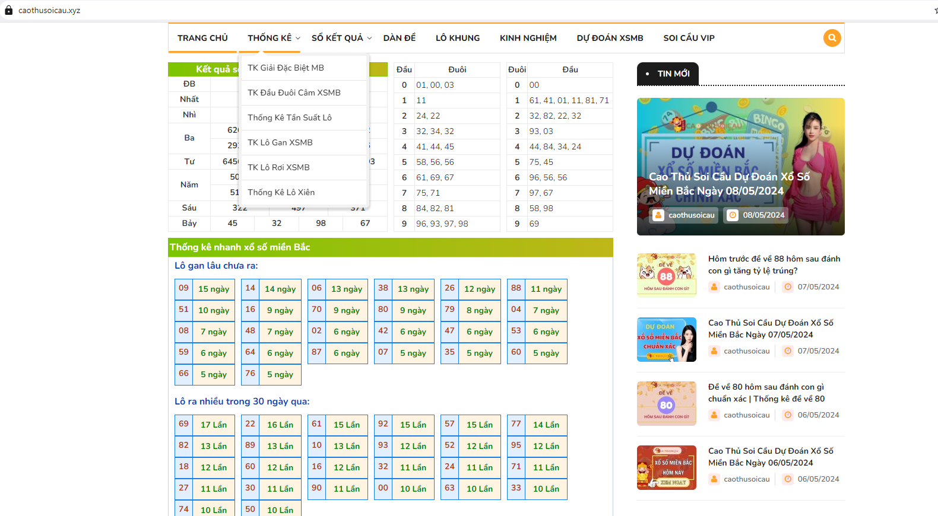The height and width of the screenshot is (516, 938).
Task: Click clock icon beside 'Đề về 80' article date
Action: (788, 415)
